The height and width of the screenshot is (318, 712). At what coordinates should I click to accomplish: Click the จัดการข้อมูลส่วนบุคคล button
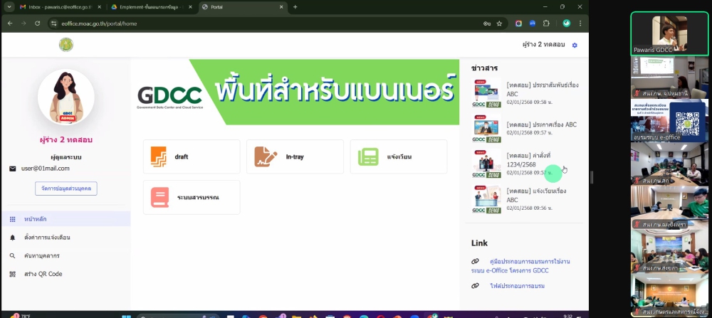(x=66, y=189)
